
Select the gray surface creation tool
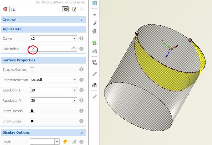(94, 31)
